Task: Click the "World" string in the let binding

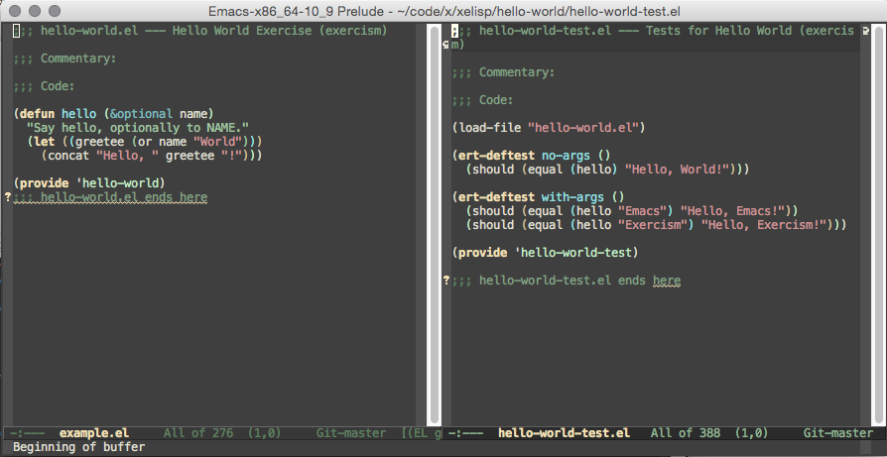Action: tap(218, 141)
